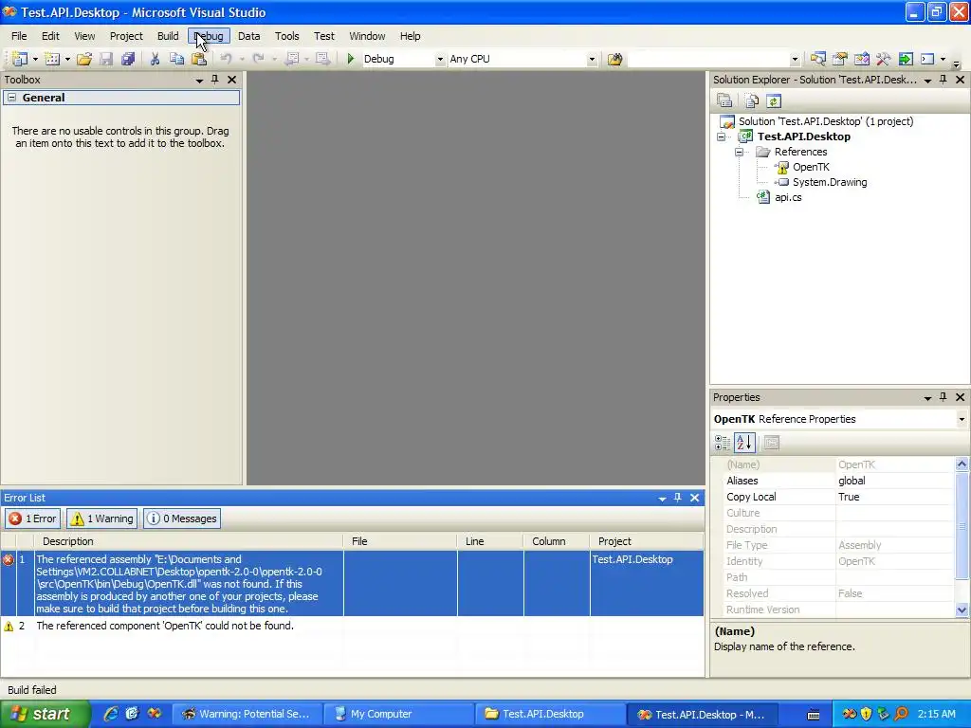Select the System.Drawing reference

coord(829,182)
